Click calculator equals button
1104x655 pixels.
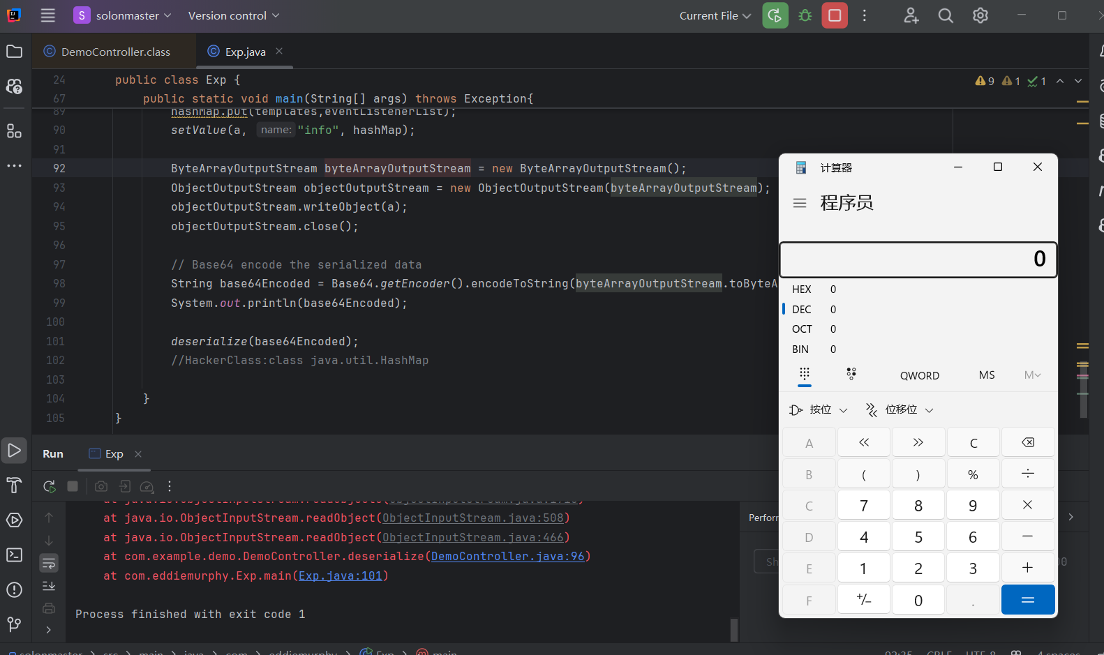pyautogui.click(x=1028, y=600)
